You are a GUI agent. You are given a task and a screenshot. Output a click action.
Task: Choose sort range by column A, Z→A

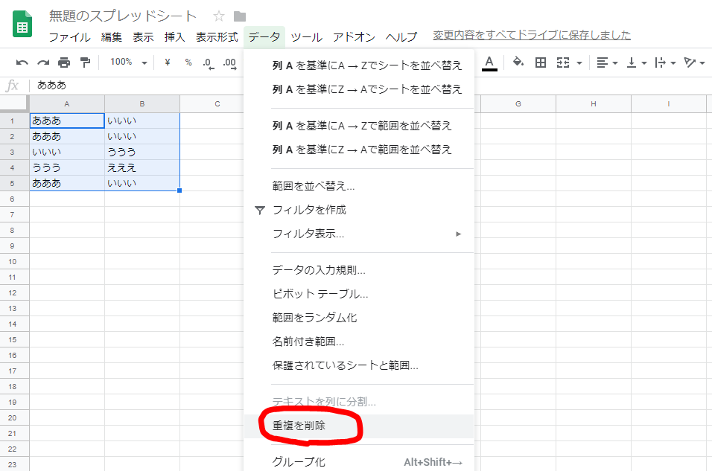(359, 150)
